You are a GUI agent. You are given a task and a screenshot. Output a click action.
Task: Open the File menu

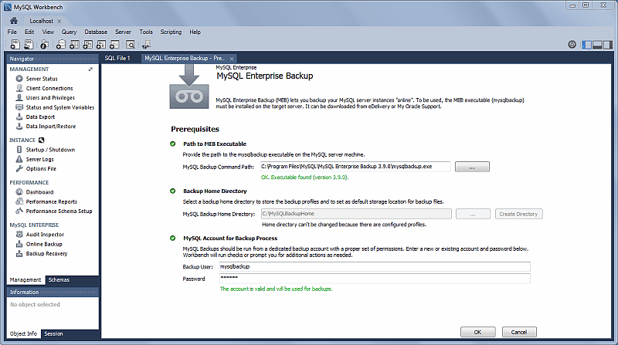click(12, 32)
